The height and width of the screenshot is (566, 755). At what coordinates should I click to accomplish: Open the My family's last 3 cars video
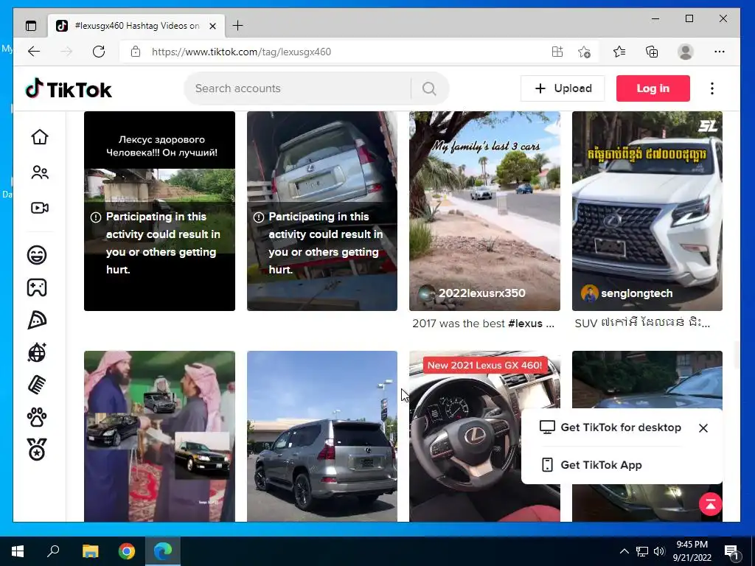click(485, 212)
